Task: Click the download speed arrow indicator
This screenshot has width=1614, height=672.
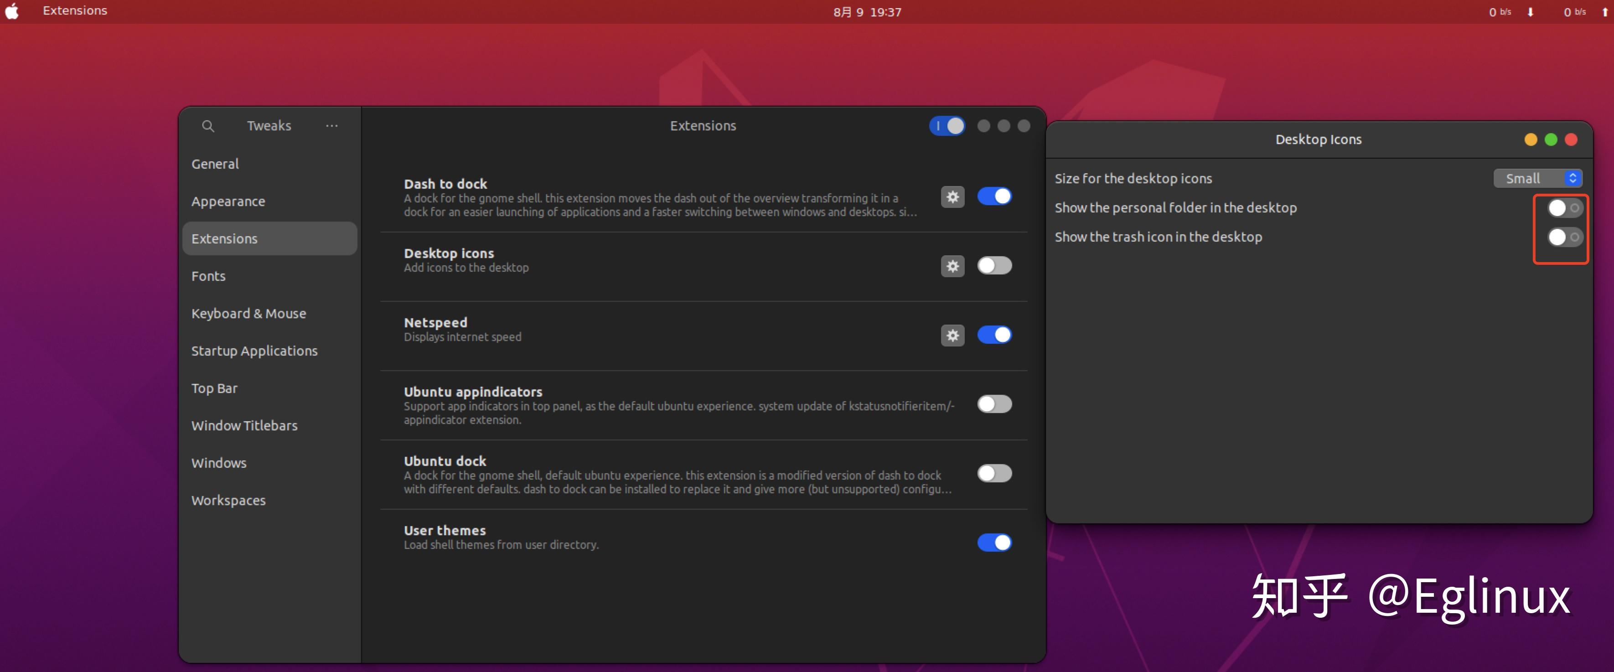Action: click(1530, 12)
